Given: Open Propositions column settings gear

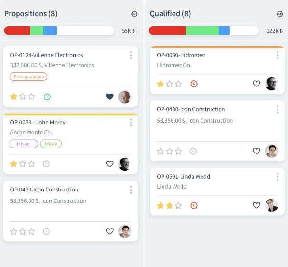Looking at the screenshot, I should point(134,14).
